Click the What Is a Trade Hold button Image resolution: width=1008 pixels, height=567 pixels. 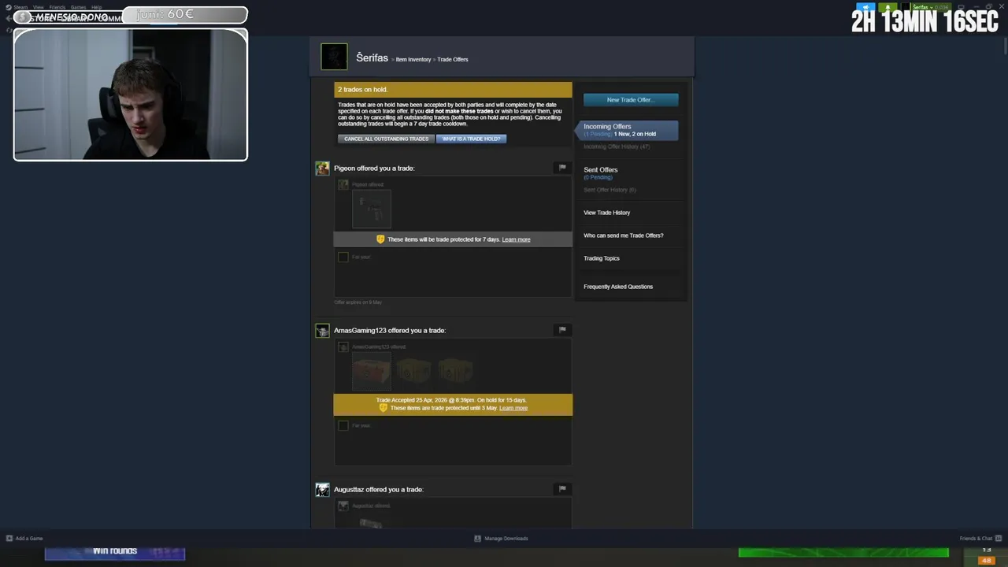click(471, 139)
